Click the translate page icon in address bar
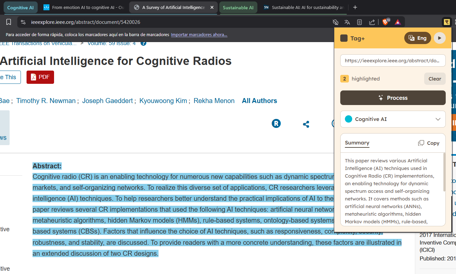Screen dimensions: 456x274 347,22
